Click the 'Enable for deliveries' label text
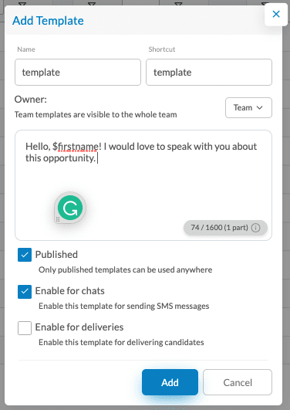Screen dimensions: 290x410 (79, 327)
